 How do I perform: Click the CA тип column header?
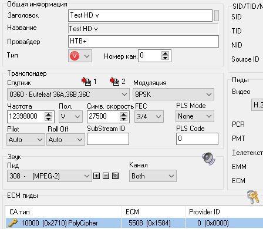click(63, 212)
